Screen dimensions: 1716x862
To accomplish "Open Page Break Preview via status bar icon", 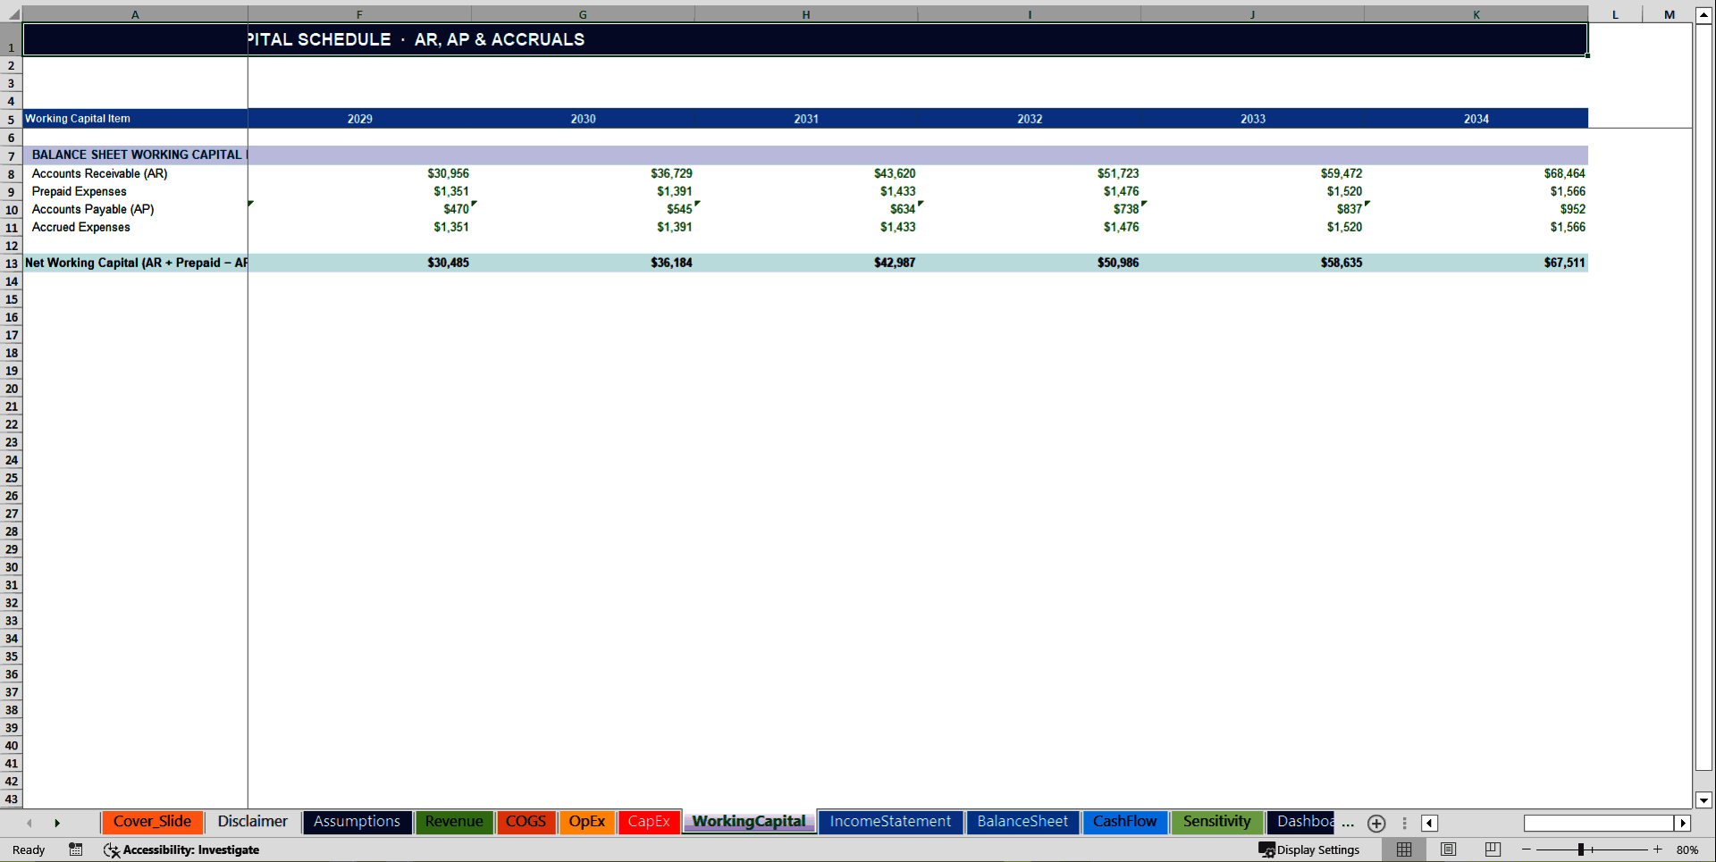I will click(1491, 849).
